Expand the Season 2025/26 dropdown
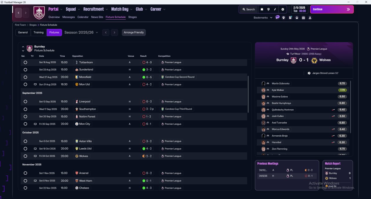The width and height of the screenshot is (371, 199). click(81, 32)
